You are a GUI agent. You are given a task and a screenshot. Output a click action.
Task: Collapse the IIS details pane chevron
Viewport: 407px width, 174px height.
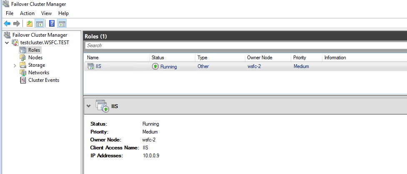point(88,106)
